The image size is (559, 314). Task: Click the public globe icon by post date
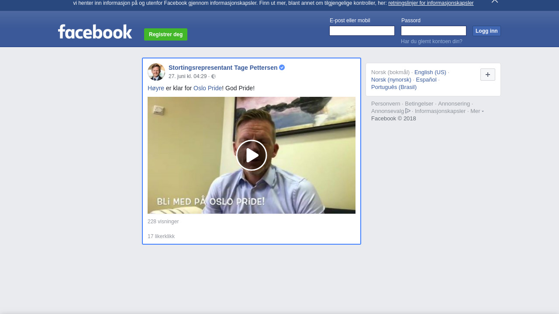coord(214,76)
